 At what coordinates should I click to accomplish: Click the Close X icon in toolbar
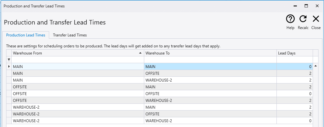coord(316,19)
